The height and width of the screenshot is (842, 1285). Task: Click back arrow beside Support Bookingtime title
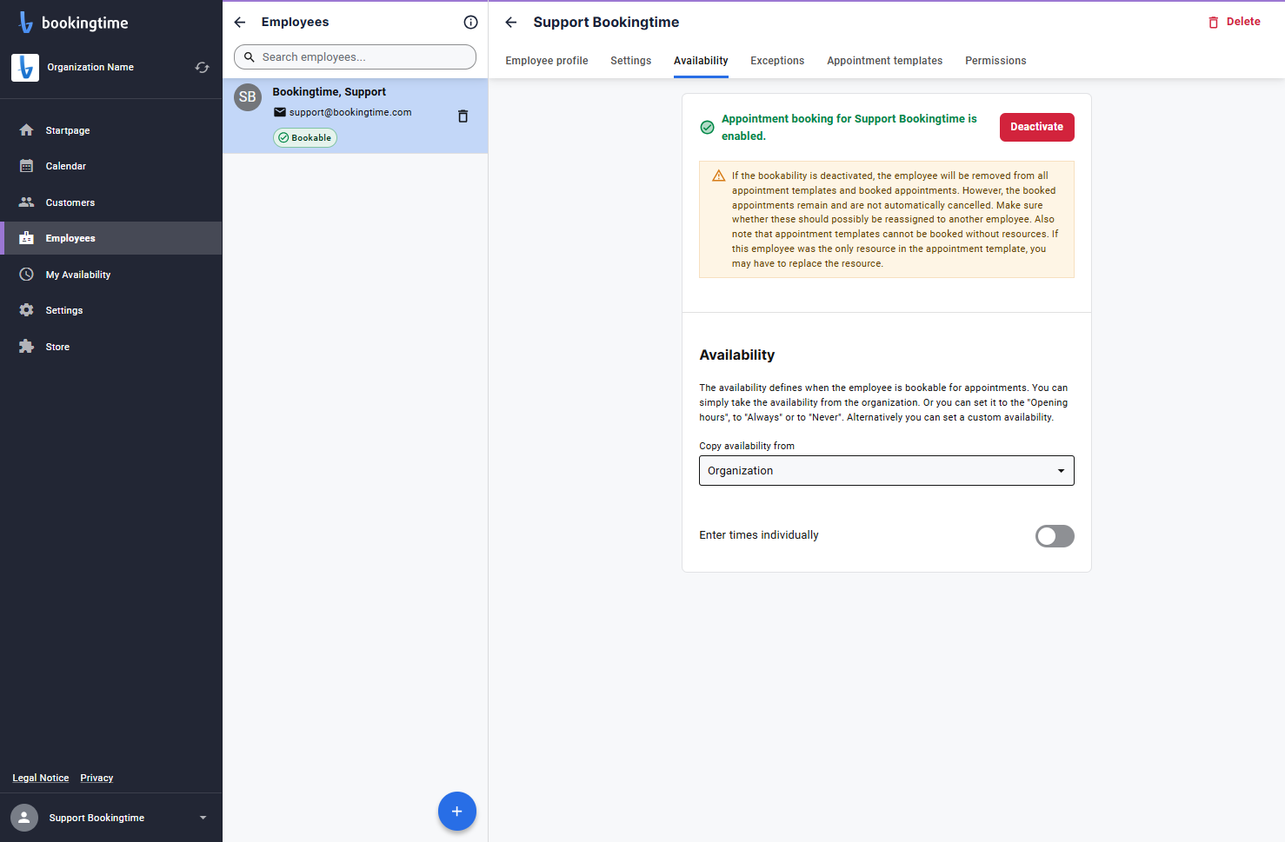click(x=511, y=23)
